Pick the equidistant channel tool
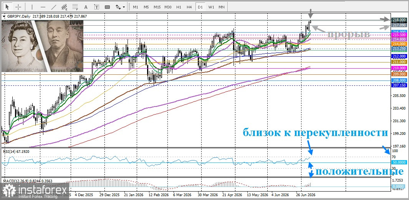 (x=65, y=7)
